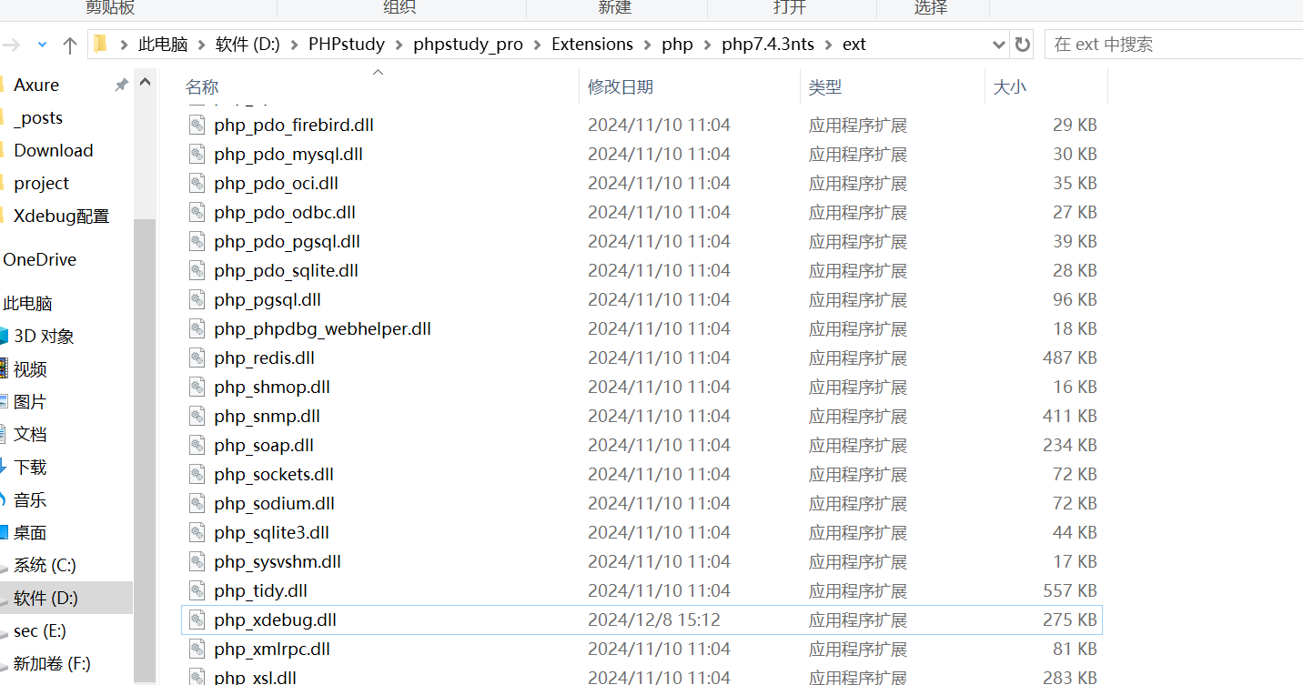
Task: Click the php_pdo_mysql.dll file icon
Action: click(197, 155)
